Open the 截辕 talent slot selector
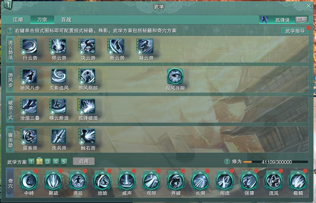Screen dimensions: 316x203 point(298,172)
